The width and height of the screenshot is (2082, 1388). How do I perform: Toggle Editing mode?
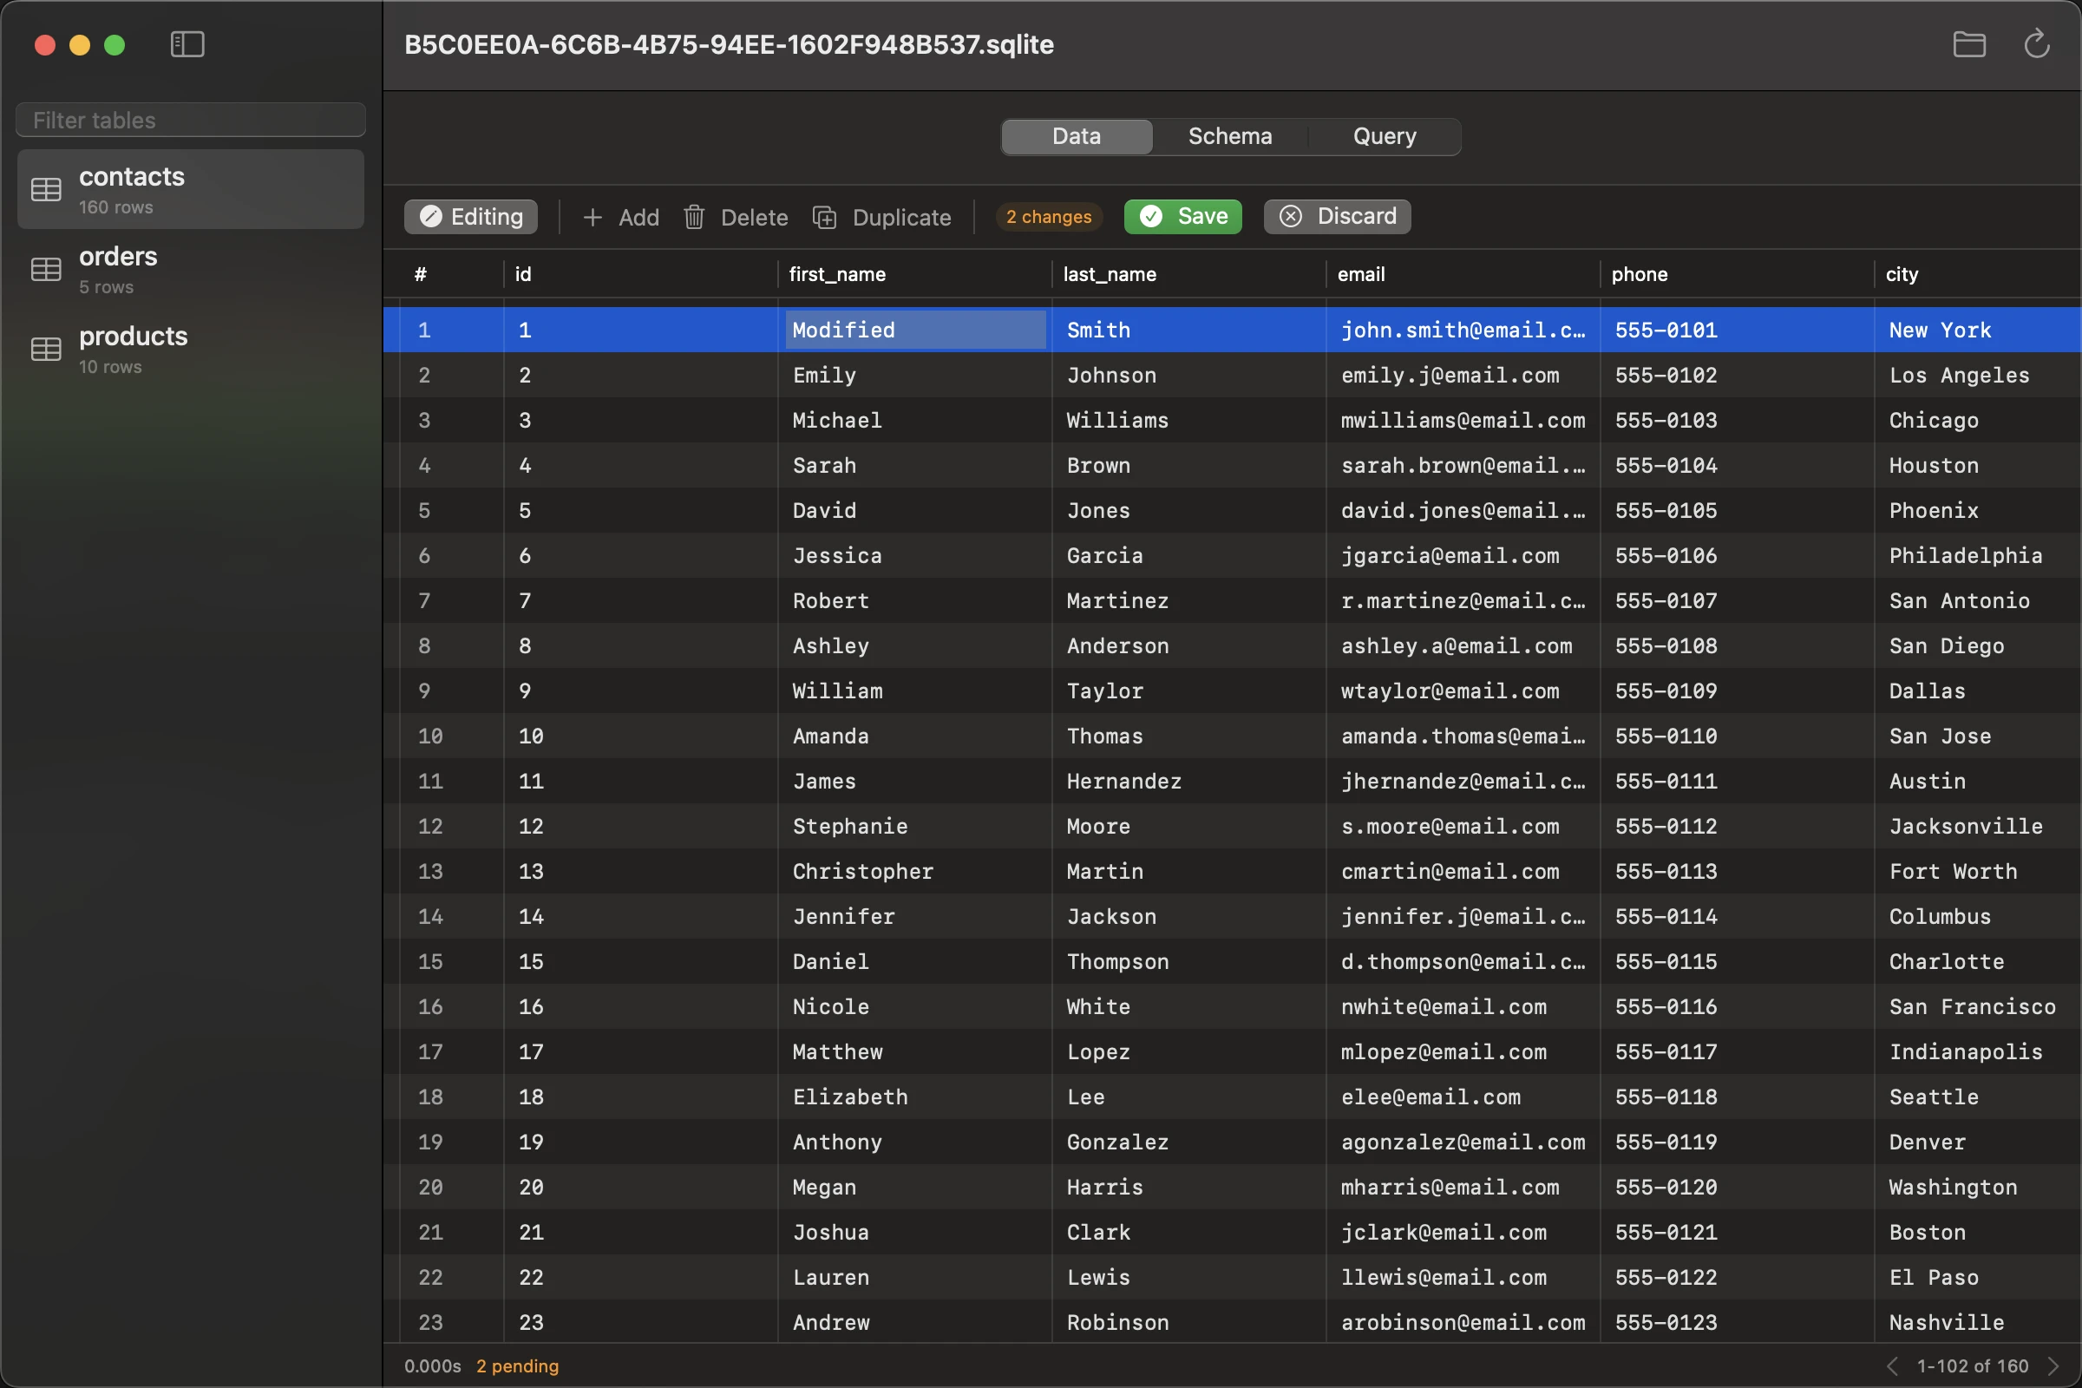(x=469, y=217)
